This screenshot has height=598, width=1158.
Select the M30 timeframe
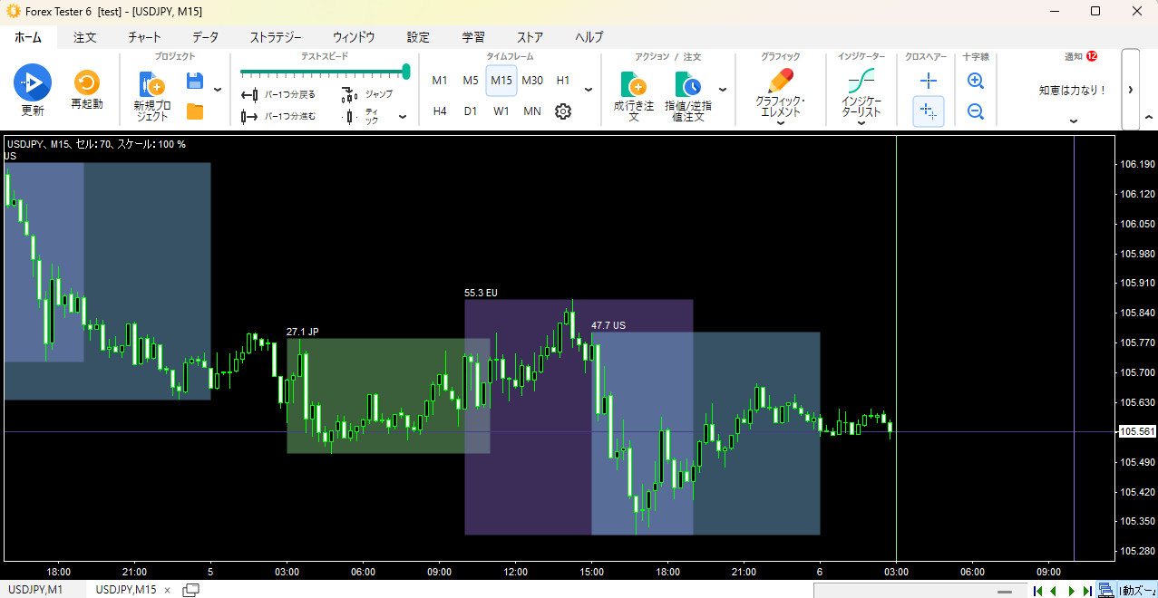click(532, 81)
